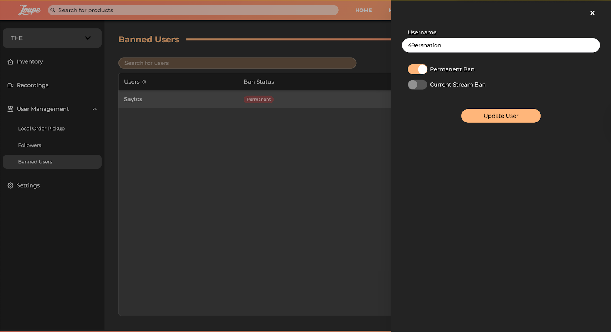Image resolution: width=611 pixels, height=332 pixels.
Task: Open Local Order Pickup page
Action: point(41,129)
